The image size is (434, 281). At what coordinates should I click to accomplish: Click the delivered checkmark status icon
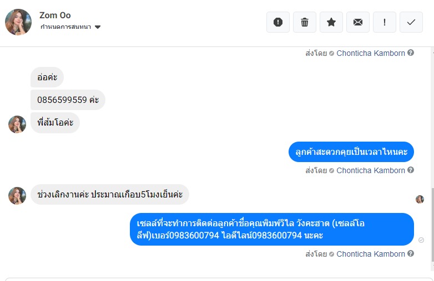(421, 240)
